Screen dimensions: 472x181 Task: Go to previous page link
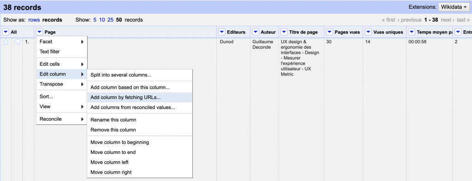click(x=409, y=20)
